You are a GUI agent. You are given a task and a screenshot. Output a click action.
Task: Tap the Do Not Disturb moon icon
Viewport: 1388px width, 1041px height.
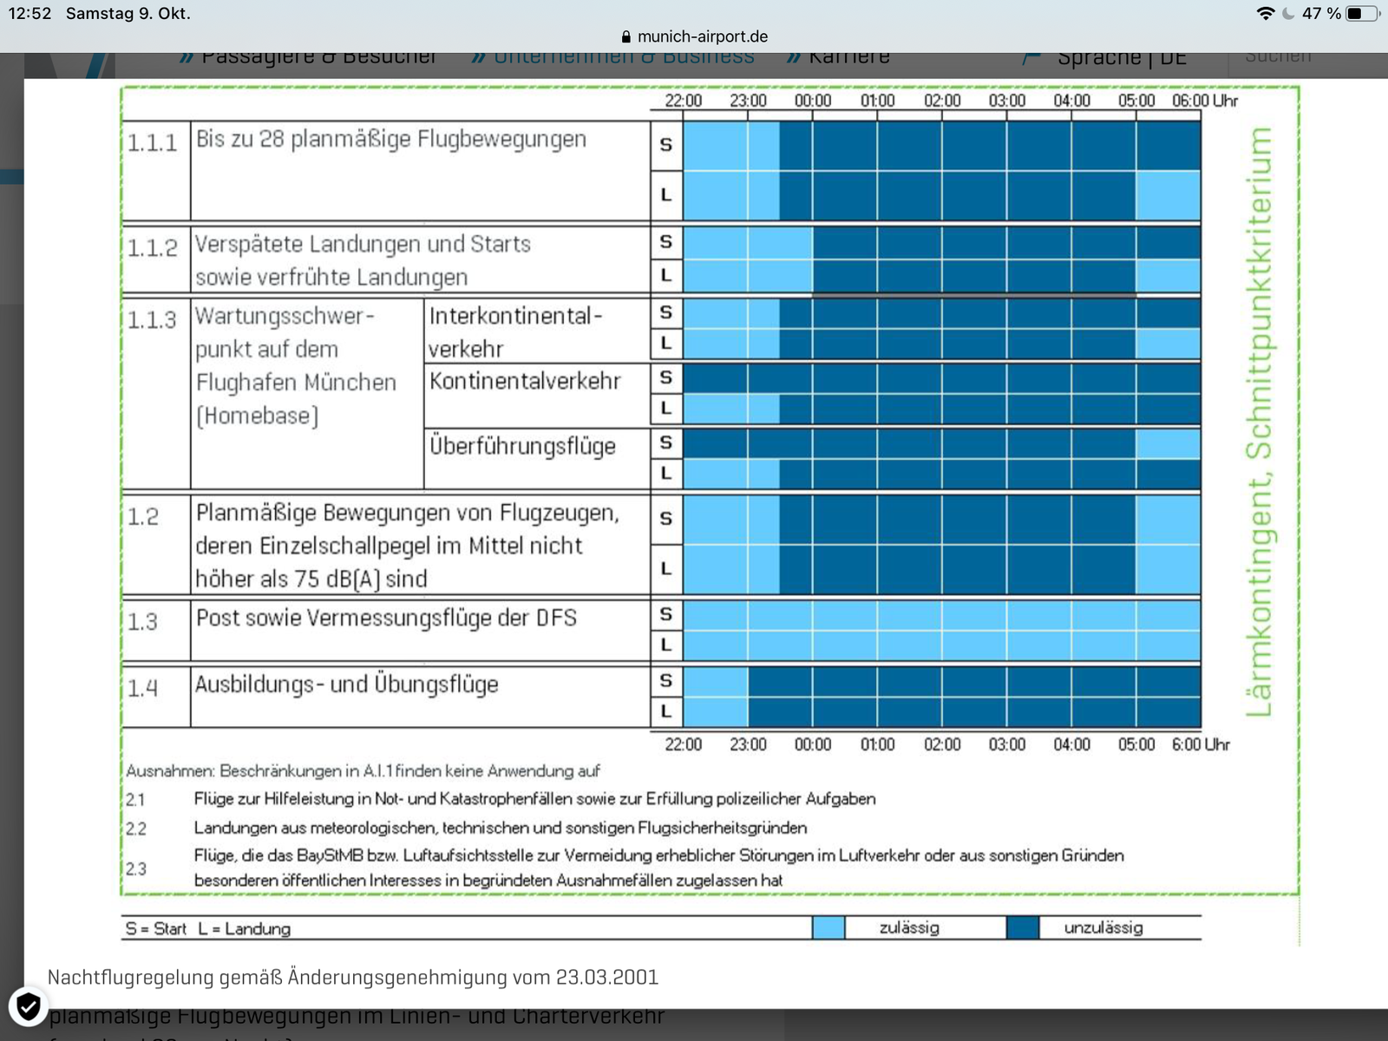[x=1288, y=14]
